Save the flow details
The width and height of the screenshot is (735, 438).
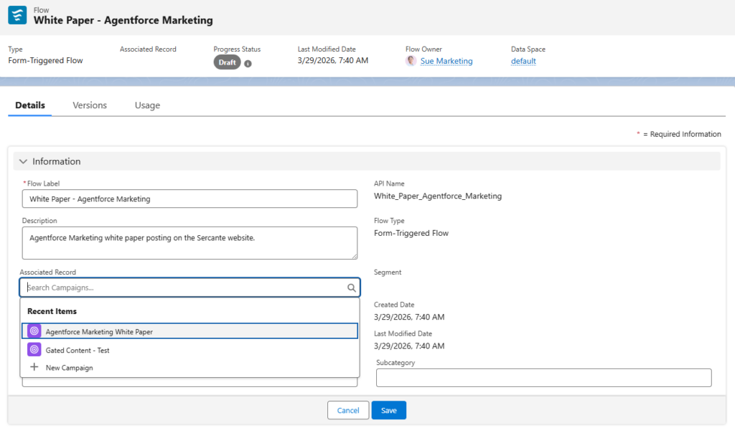388,410
